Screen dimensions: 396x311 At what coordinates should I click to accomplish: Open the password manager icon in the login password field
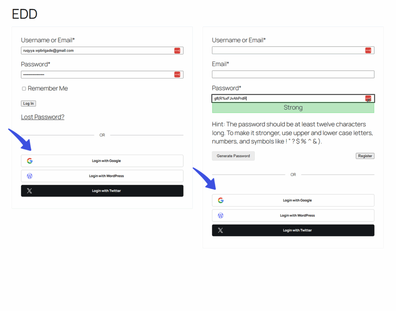tap(177, 75)
